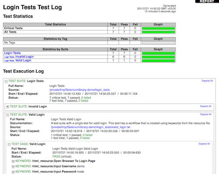Open Login Tests link in suite statistics

coord(12,53)
